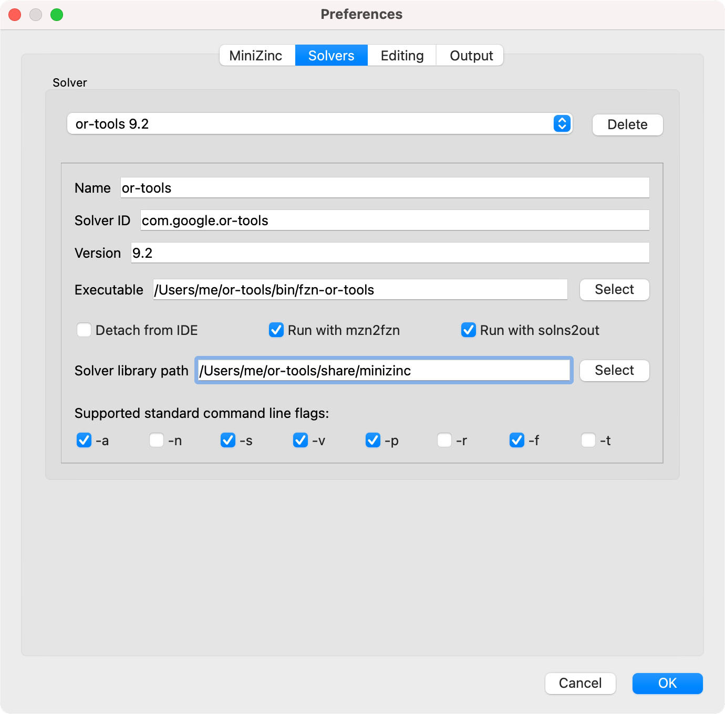Uncheck Run with solns2out

coord(469,330)
